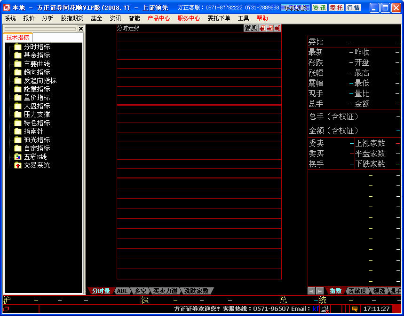This screenshot has height=316, width=404.
Task: Switch to the 贡献度 tab
Action: point(357,291)
